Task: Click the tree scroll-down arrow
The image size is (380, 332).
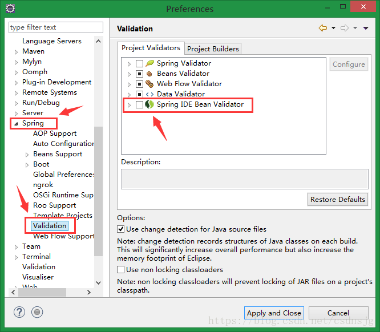Action: [x=98, y=282]
